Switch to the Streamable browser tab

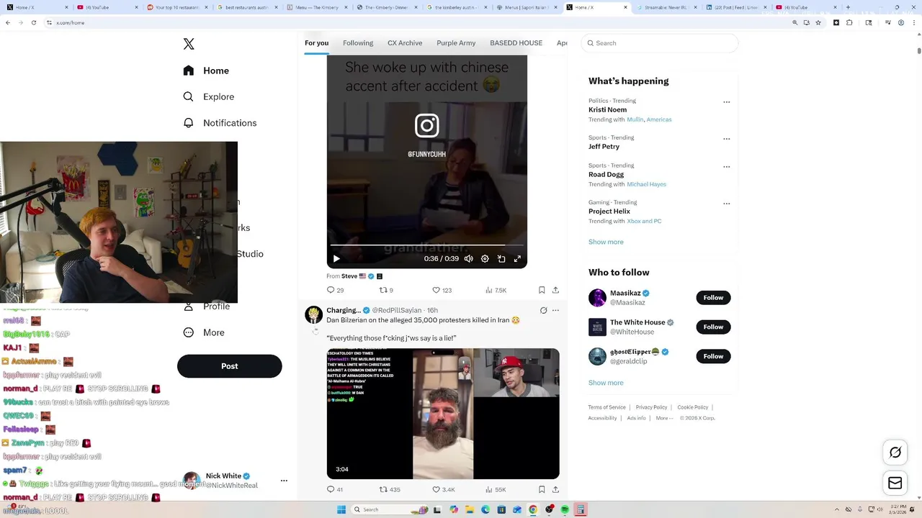click(x=667, y=7)
